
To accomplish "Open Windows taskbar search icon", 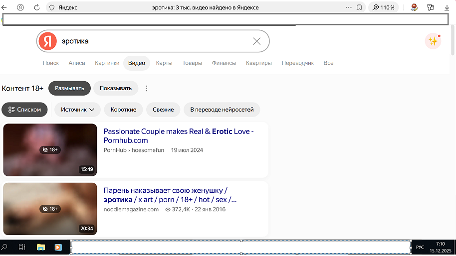I will (x=4, y=248).
